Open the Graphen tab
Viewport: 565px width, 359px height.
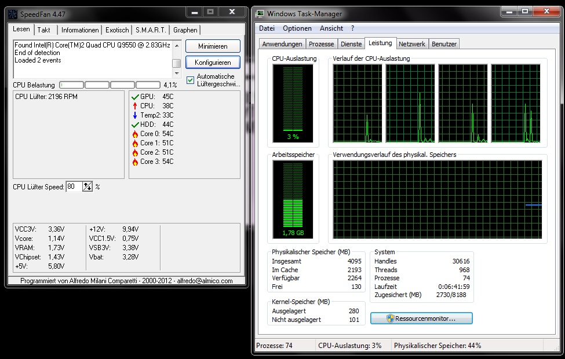(x=185, y=30)
